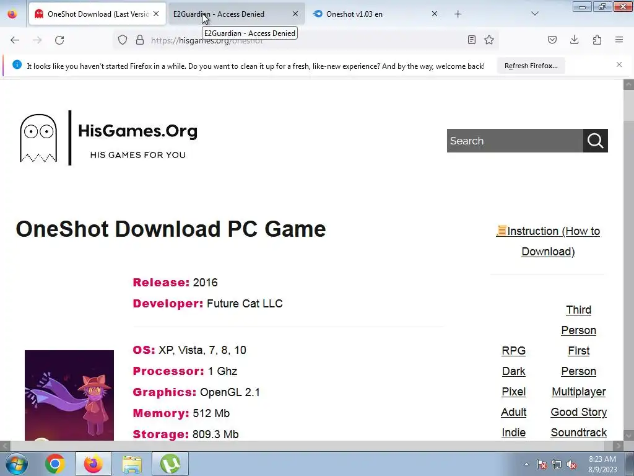Open the clock showing 8:23 AM
The image size is (634, 476).
[602, 464]
